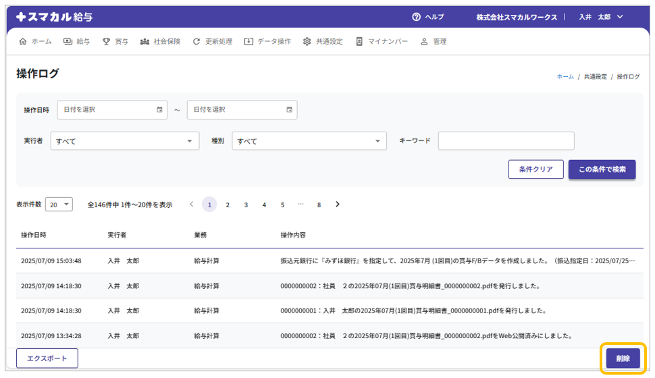Image resolution: width=655 pixels, height=378 pixels.
Task: Open the end date calendar icon
Action: [289, 110]
